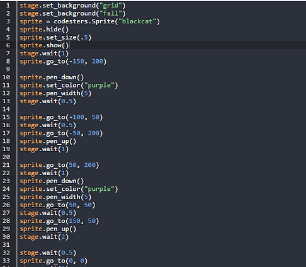Click line number 3 in the gutter
This screenshot has height=267, width=306.
pos(8,21)
